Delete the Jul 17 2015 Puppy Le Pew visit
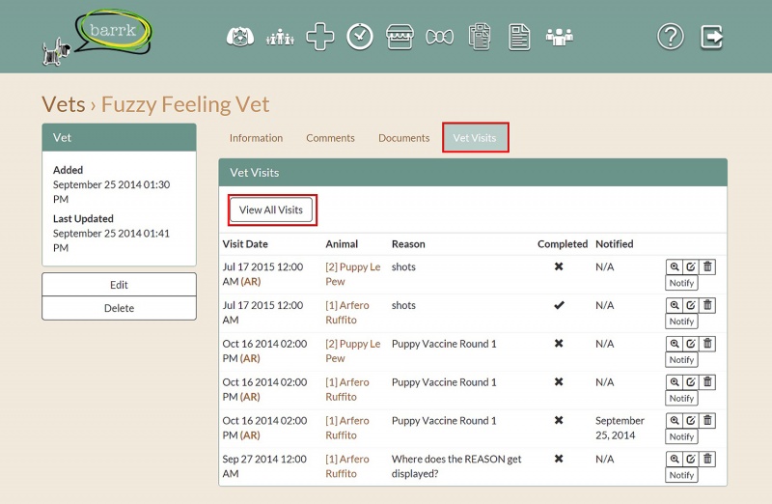772x504 pixels. point(707,267)
